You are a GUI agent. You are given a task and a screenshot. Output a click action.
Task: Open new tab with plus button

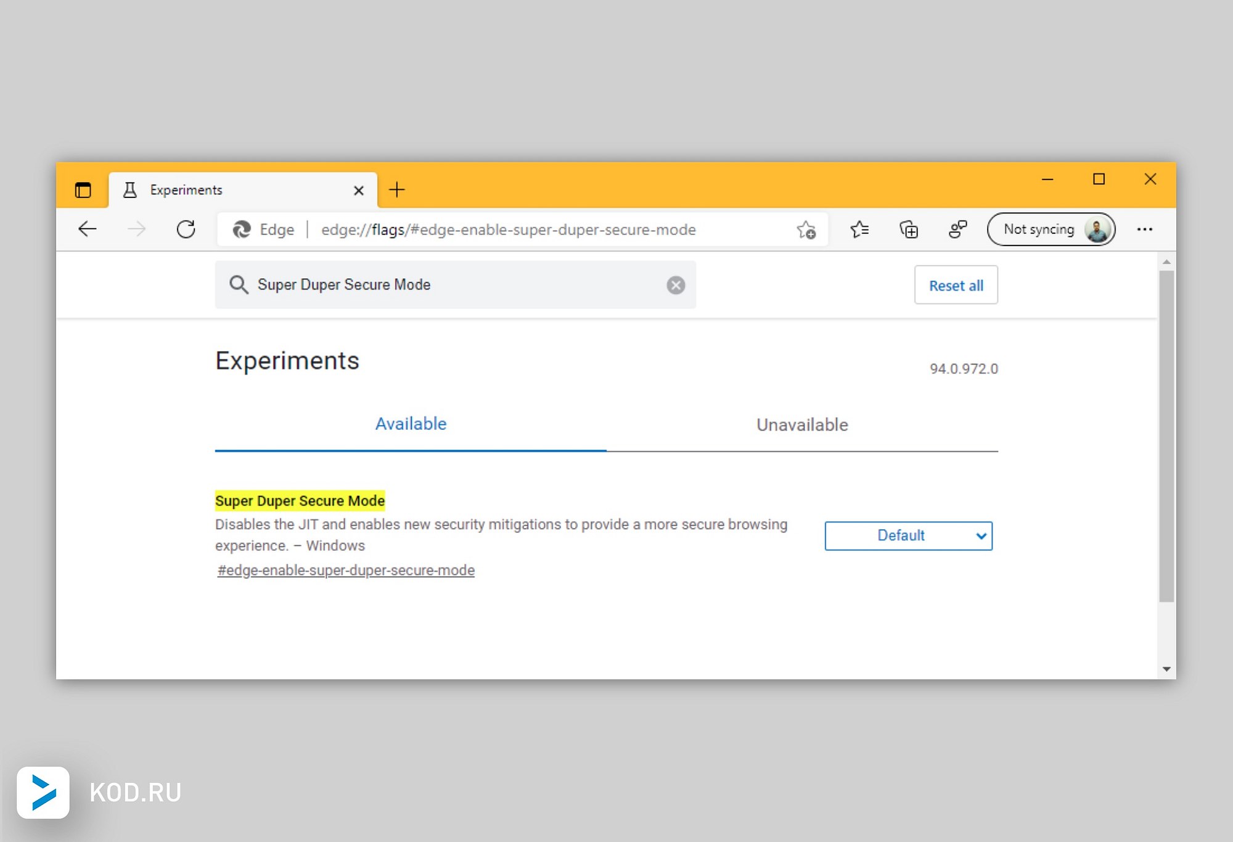coord(397,190)
